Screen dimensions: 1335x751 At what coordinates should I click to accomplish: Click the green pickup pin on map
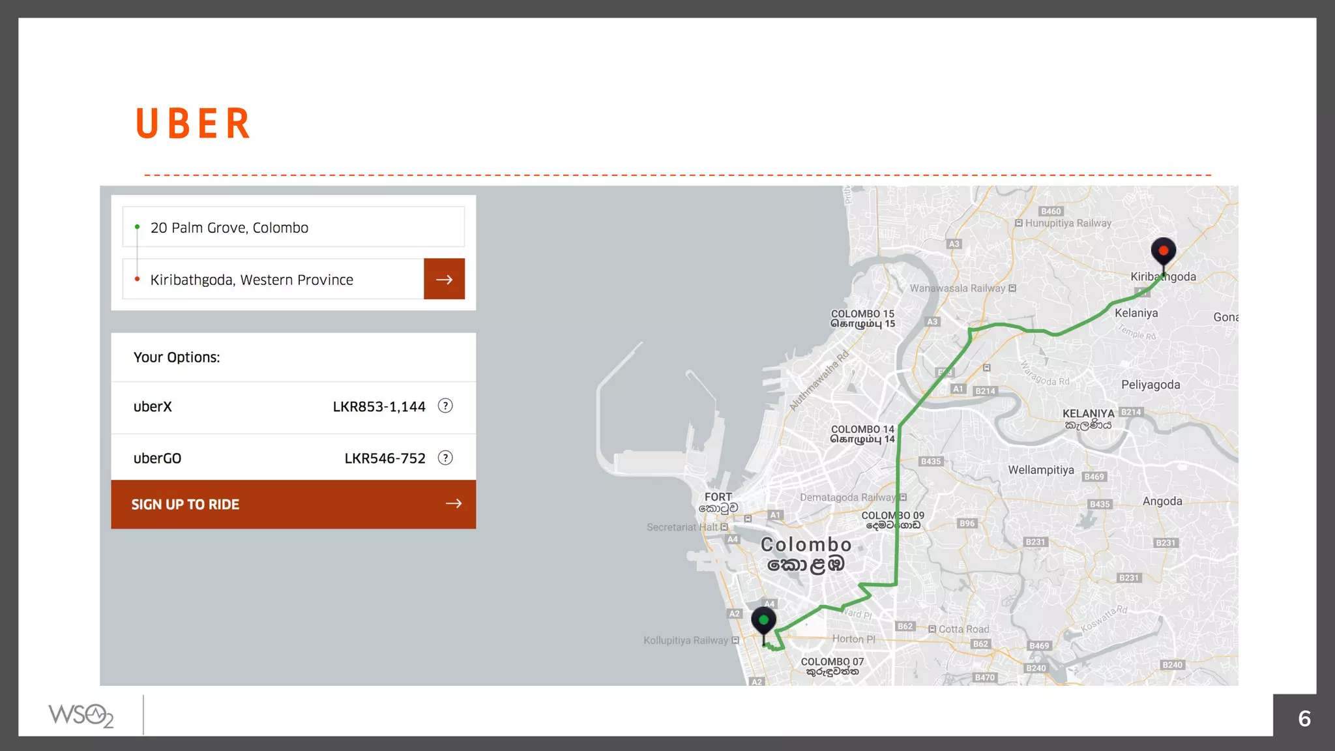[x=763, y=620]
